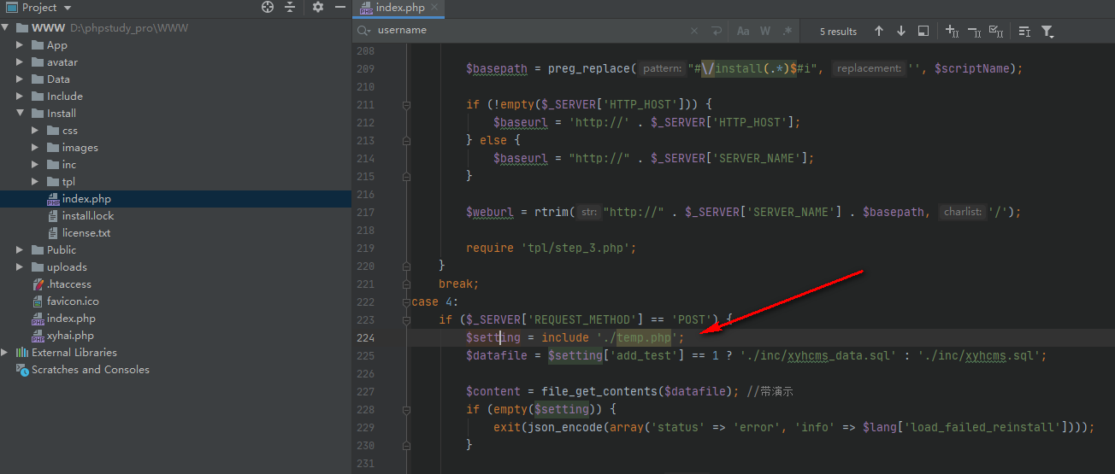Click 'tpl/step_3.php' string on line 219
The width and height of the screenshot is (1115, 474).
coord(575,248)
